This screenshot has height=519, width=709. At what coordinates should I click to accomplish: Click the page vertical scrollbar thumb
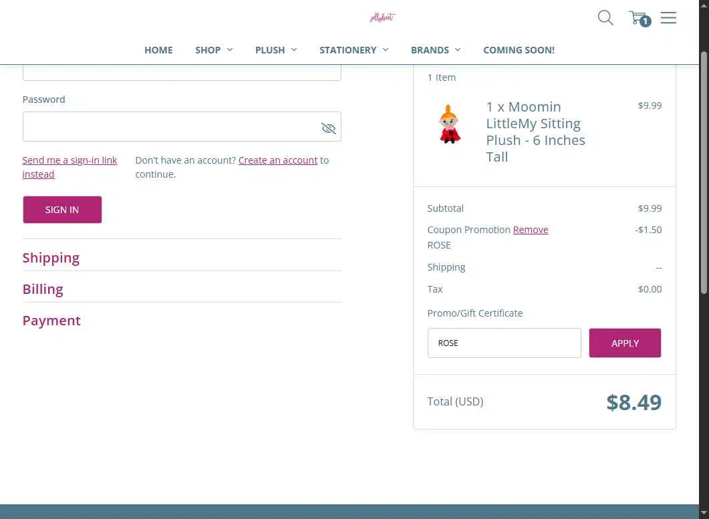(704, 174)
